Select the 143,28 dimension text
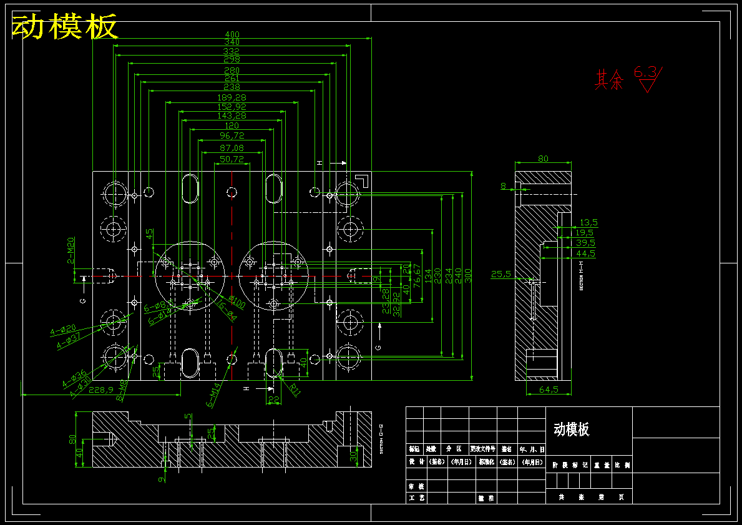The width and height of the screenshot is (742, 525). tap(232, 116)
